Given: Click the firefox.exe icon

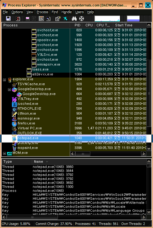Looking at the screenshot, I should pyautogui.click(x=14, y=124).
